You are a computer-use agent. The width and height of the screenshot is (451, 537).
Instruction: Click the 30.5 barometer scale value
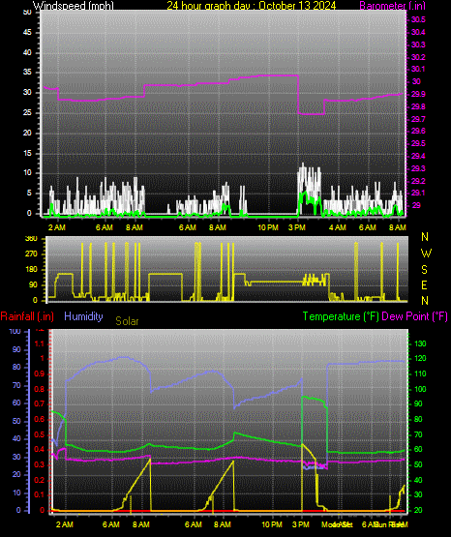click(x=418, y=19)
